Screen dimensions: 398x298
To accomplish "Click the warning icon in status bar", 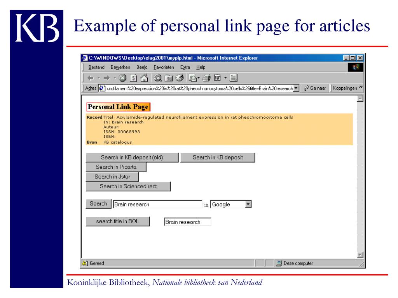I will 85,263.
